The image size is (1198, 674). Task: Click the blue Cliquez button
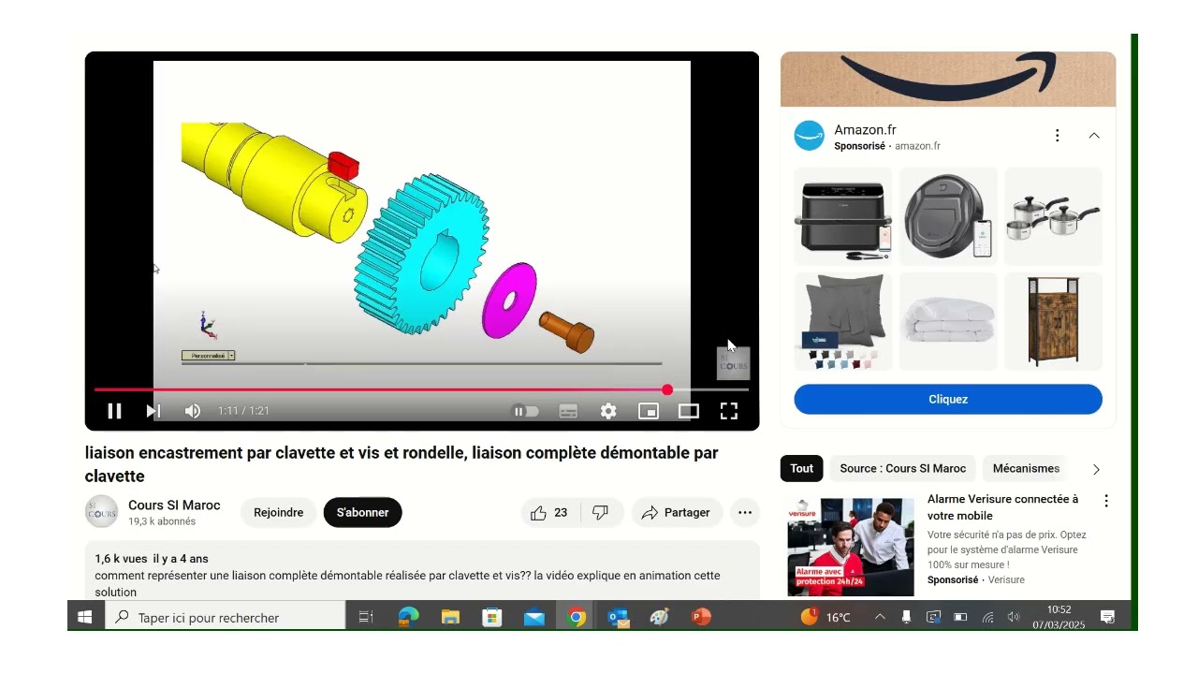click(x=948, y=399)
